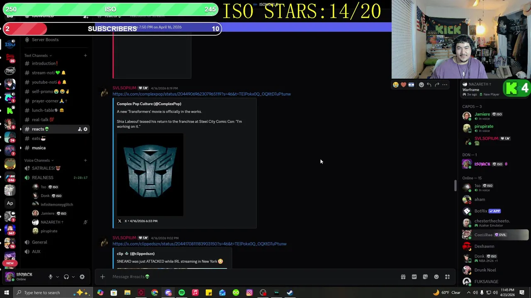Open the introduction text channel

[56, 63]
